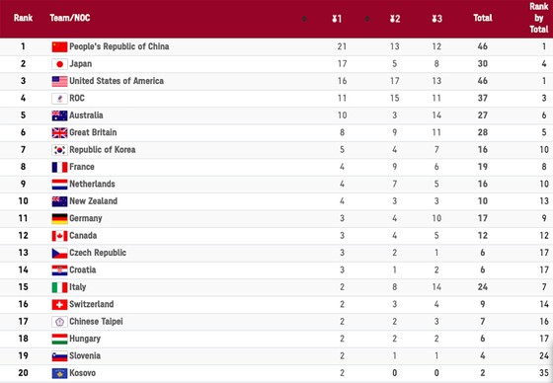Viewport: 553px width, 383px height.
Task: Click the People's Republic of China flag
Action: point(59,46)
